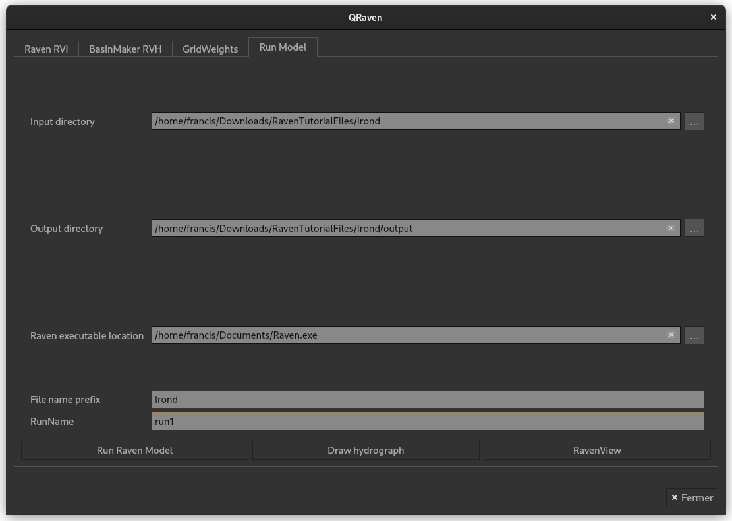The image size is (732, 521).
Task: Click the X icon inside the Fermer button
Action: [675, 497]
